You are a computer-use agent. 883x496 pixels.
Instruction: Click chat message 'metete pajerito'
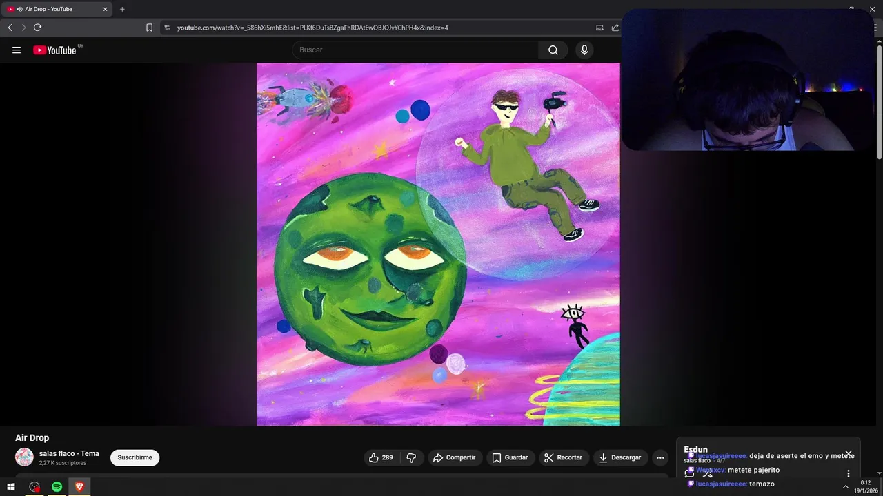click(753, 470)
